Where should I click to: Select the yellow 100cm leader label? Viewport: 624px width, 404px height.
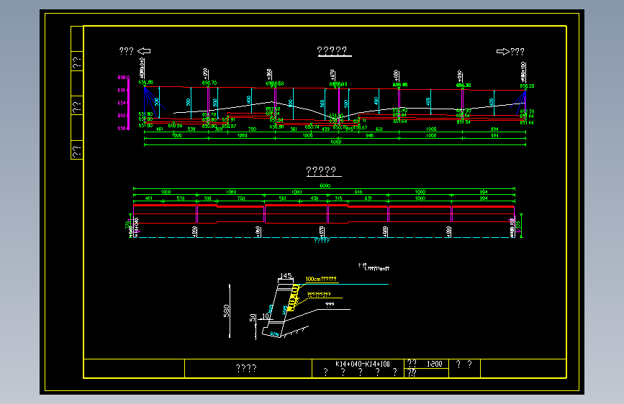pos(321,279)
